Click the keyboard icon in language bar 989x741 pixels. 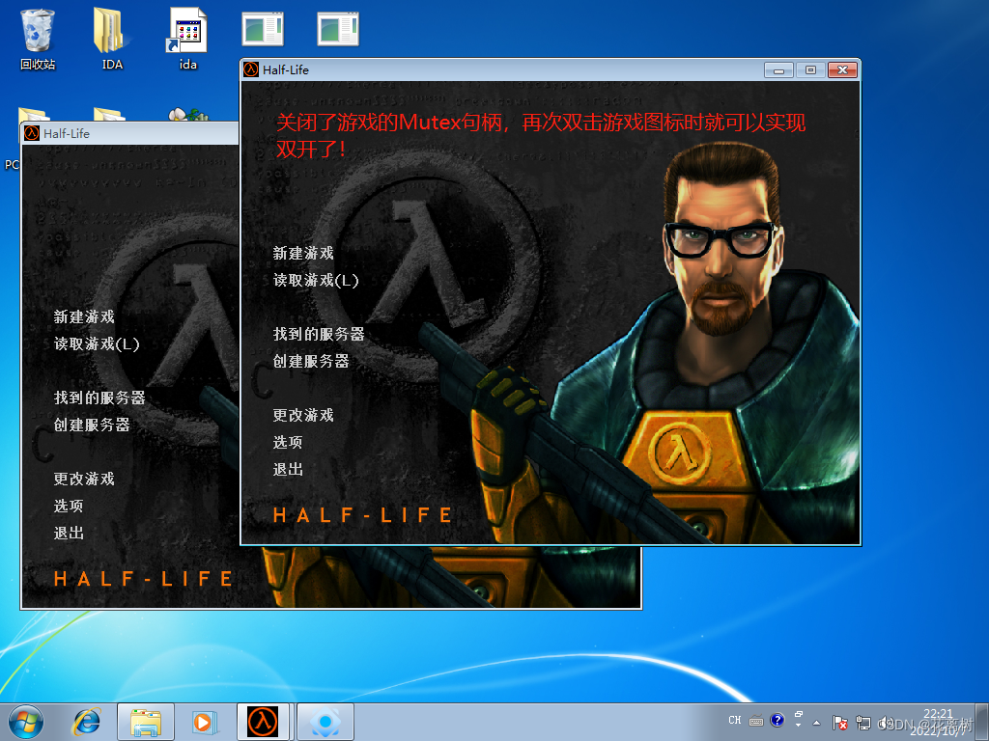pos(756,721)
